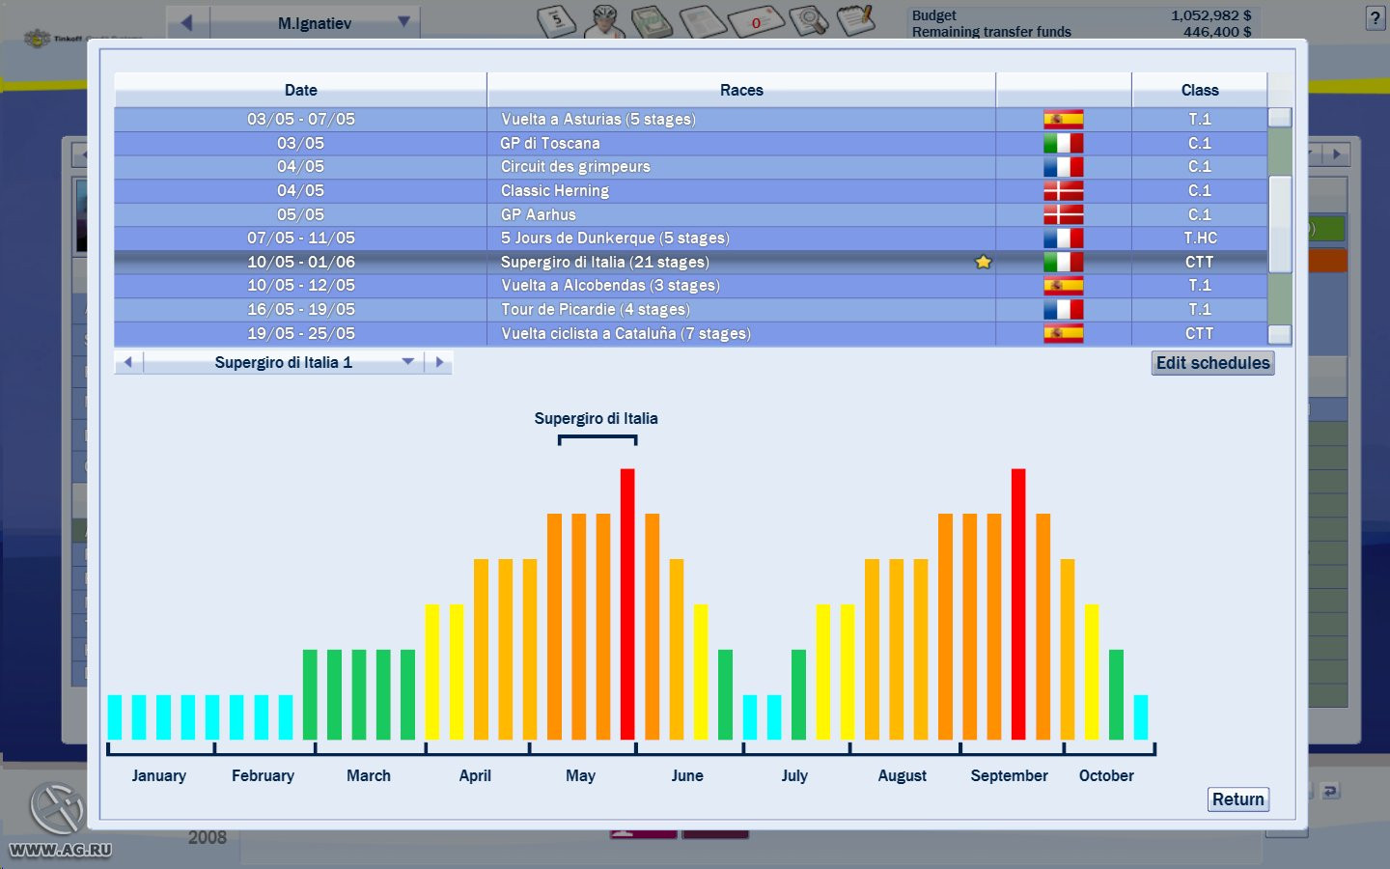
Task: Go to next schedule objective arrow
Action: point(439,362)
